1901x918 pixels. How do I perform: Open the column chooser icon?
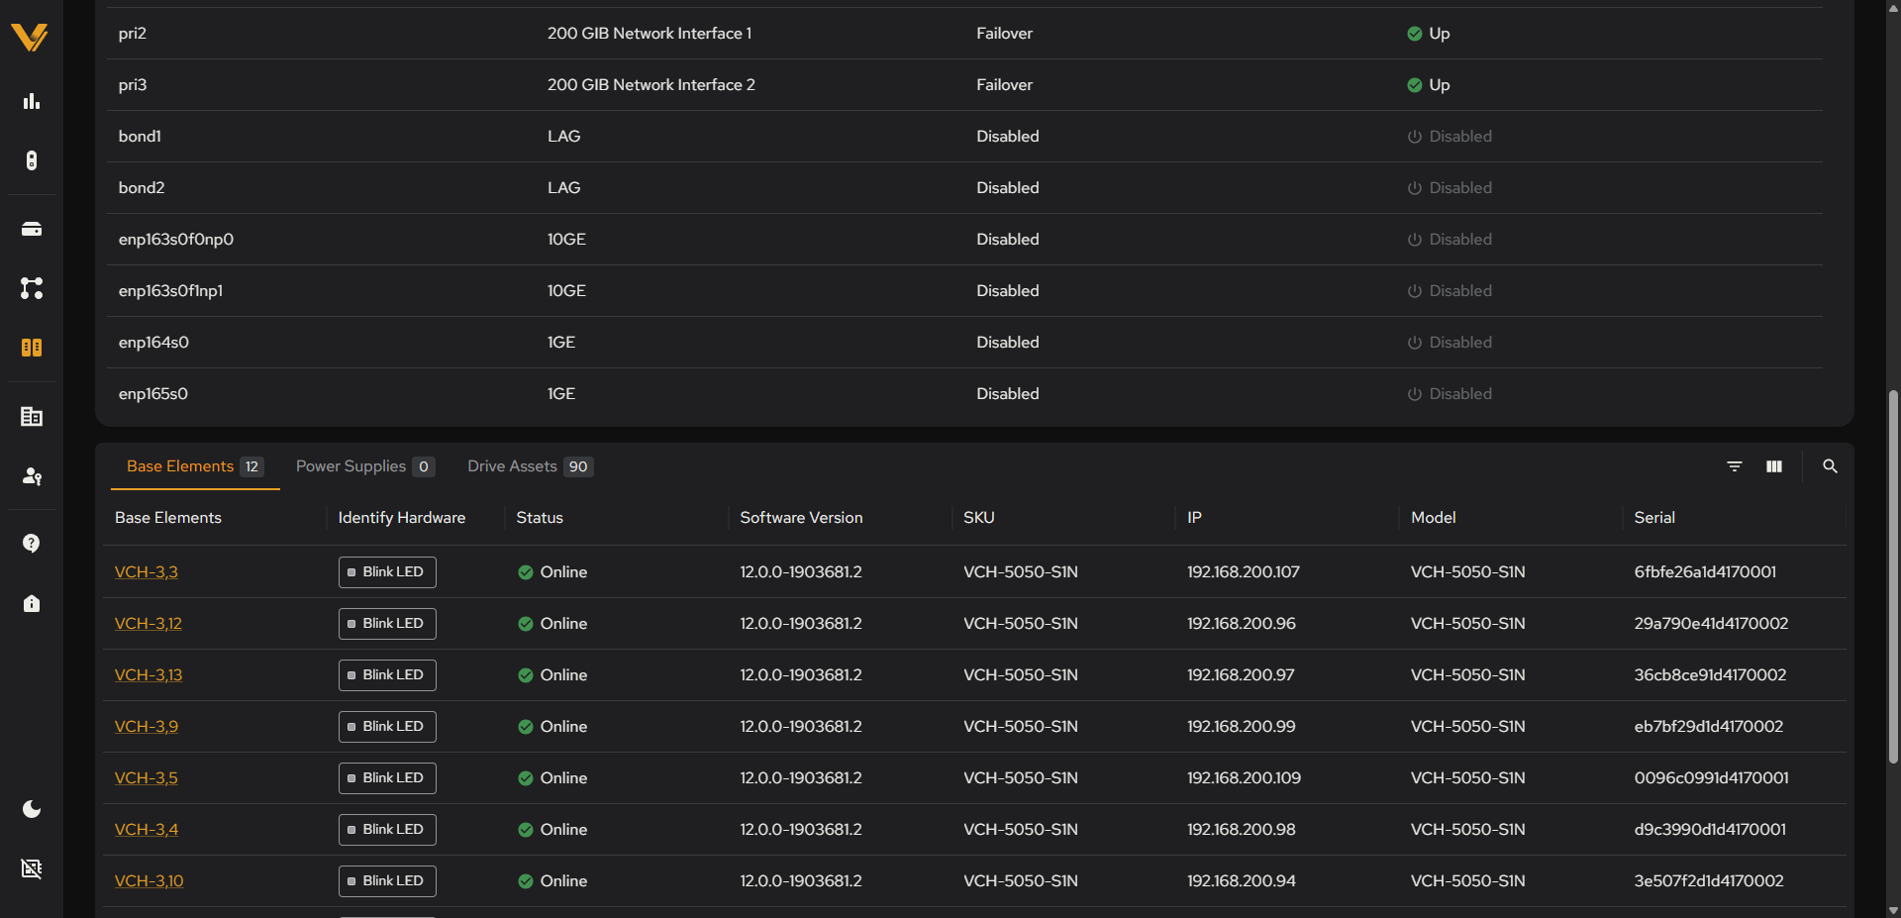[1774, 466]
